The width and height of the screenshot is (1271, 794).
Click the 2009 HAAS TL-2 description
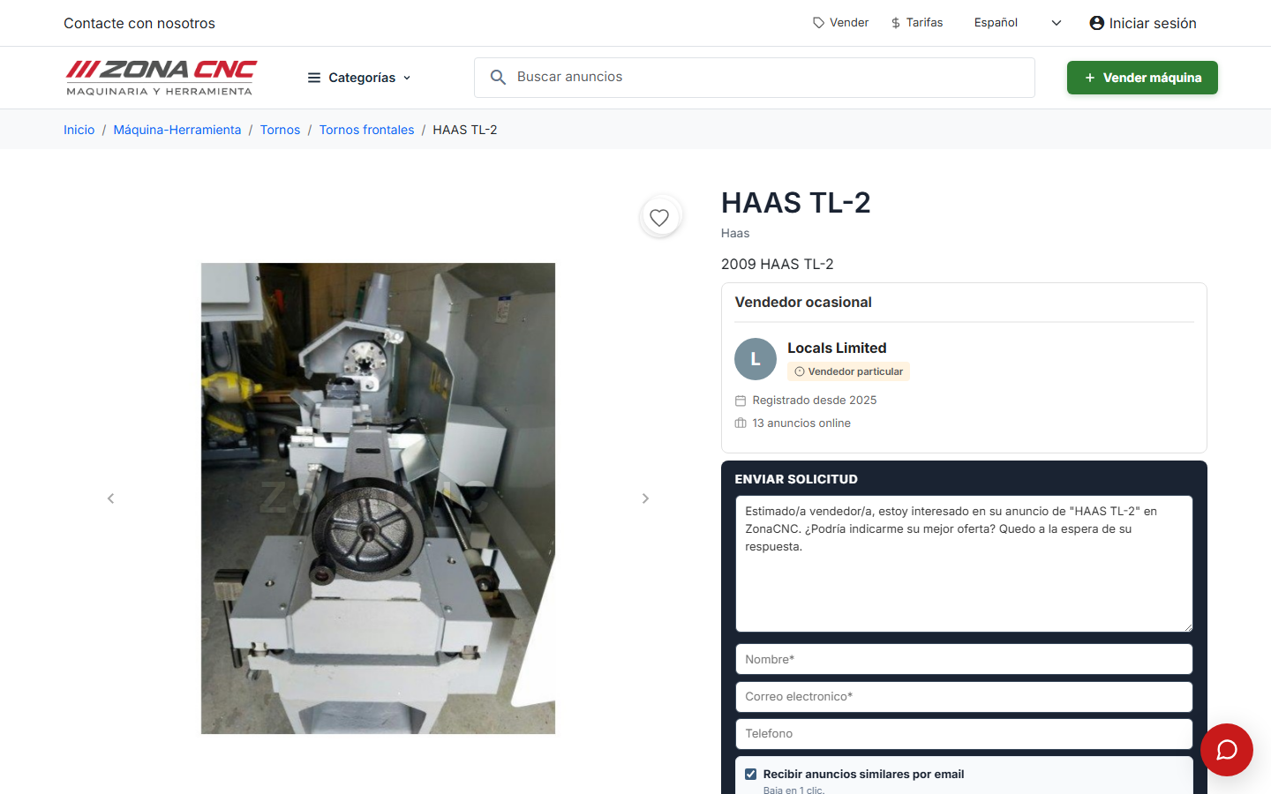[x=778, y=264]
